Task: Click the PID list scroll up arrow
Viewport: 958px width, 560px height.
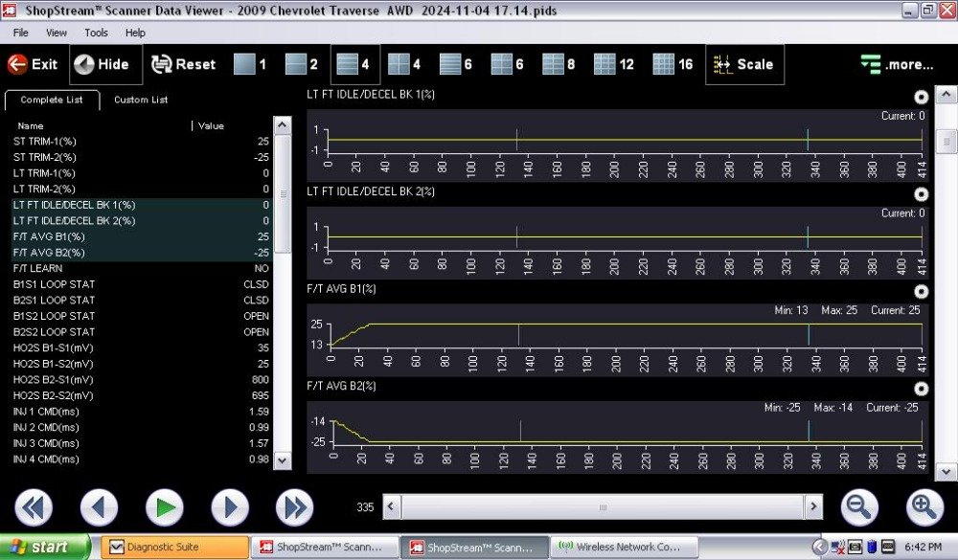Action: (x=283, y=125)
